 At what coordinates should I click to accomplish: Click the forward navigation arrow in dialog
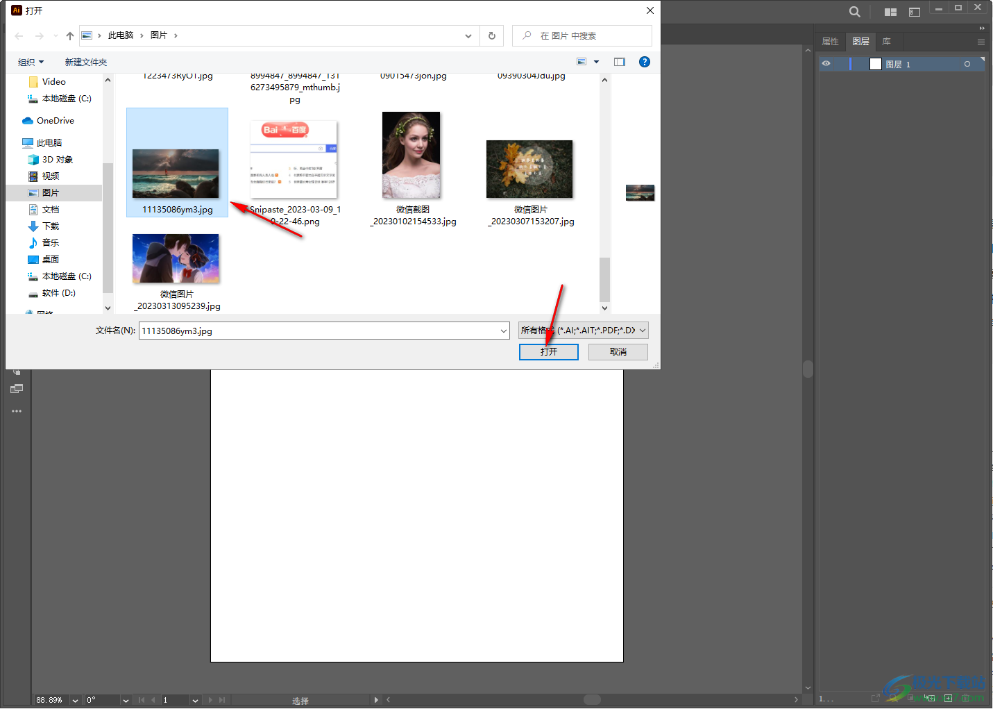[x=39, y=35]
